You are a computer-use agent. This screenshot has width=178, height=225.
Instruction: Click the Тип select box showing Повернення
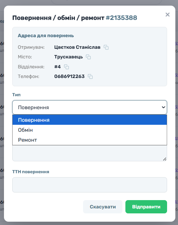(x=90, y=107)
